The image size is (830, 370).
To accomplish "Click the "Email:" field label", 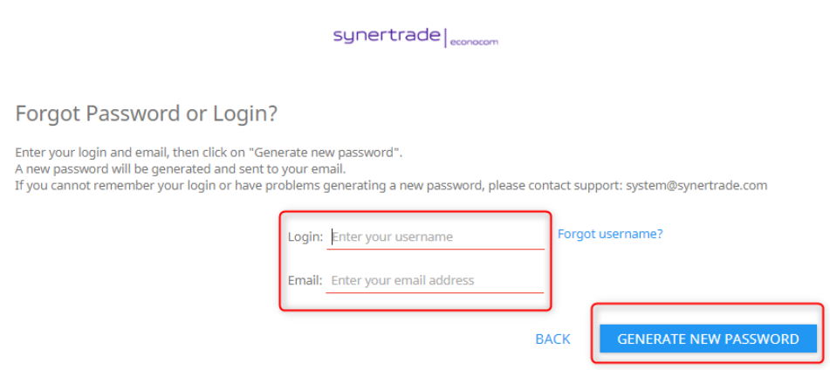I will pyautogui.click(x=305, y=280).
